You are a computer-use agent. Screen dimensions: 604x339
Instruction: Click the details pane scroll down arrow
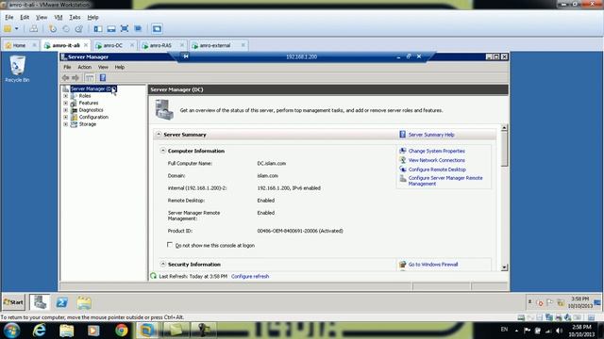tap(504, 267)
